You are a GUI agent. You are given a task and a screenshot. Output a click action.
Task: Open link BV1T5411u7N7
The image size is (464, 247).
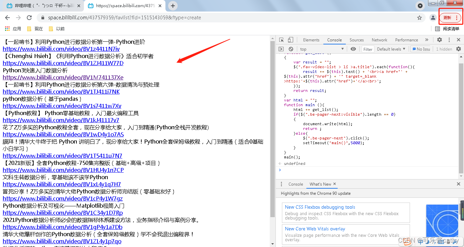63,156
